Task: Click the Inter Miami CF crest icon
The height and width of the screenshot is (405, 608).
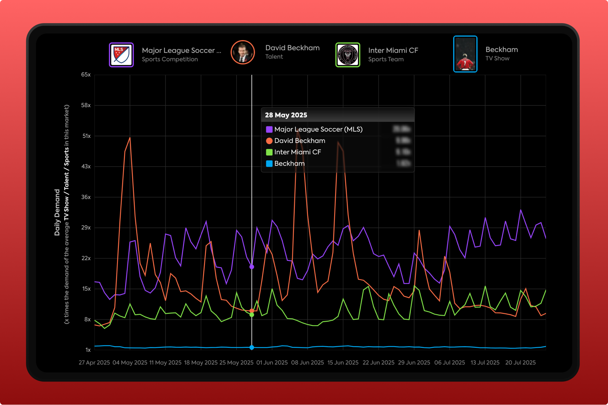Action: (347, 55)
